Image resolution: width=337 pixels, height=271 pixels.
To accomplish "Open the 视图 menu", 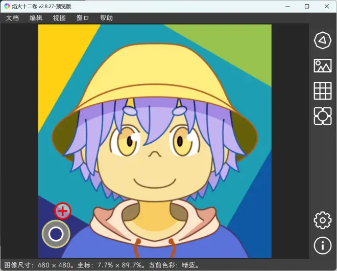I will pyautogui.click(x=59, y=18).
